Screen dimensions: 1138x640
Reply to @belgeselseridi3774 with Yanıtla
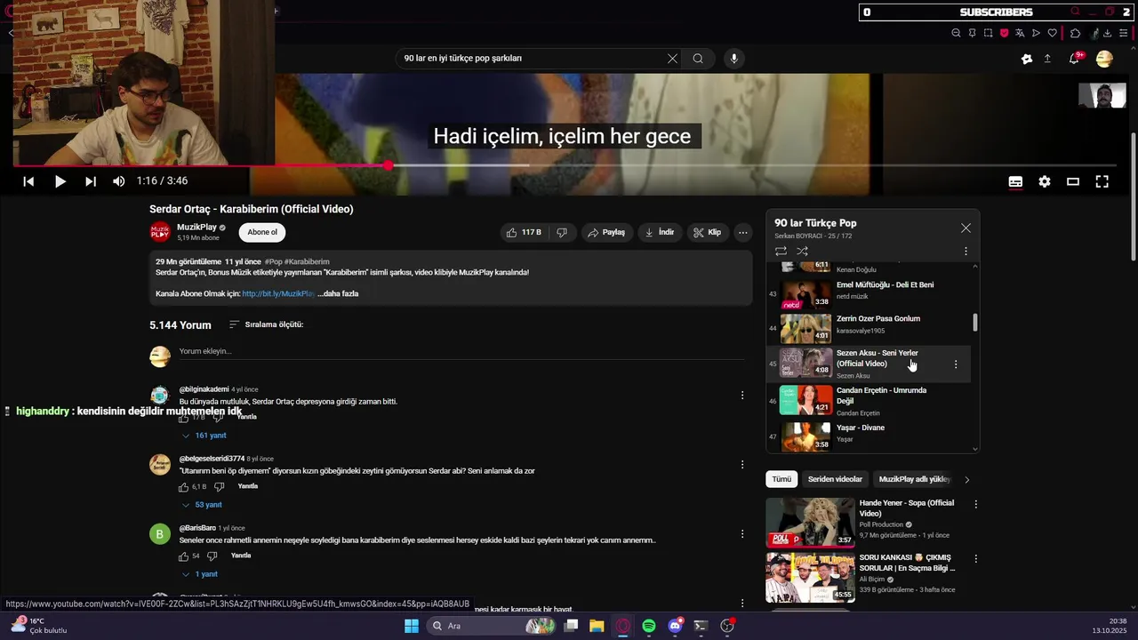coord(248,486)
